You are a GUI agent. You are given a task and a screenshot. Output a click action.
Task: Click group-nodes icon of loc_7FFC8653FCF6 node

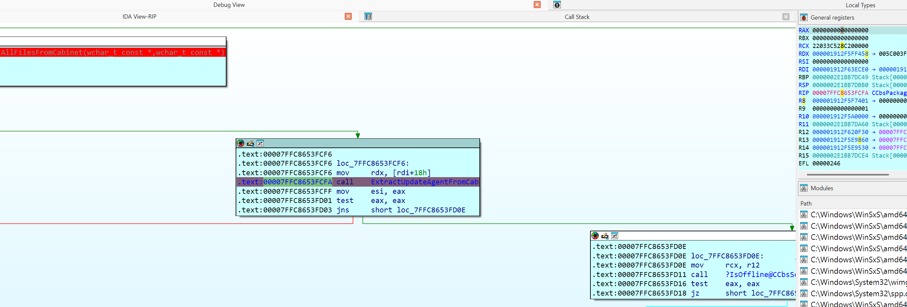click(260, 143)
